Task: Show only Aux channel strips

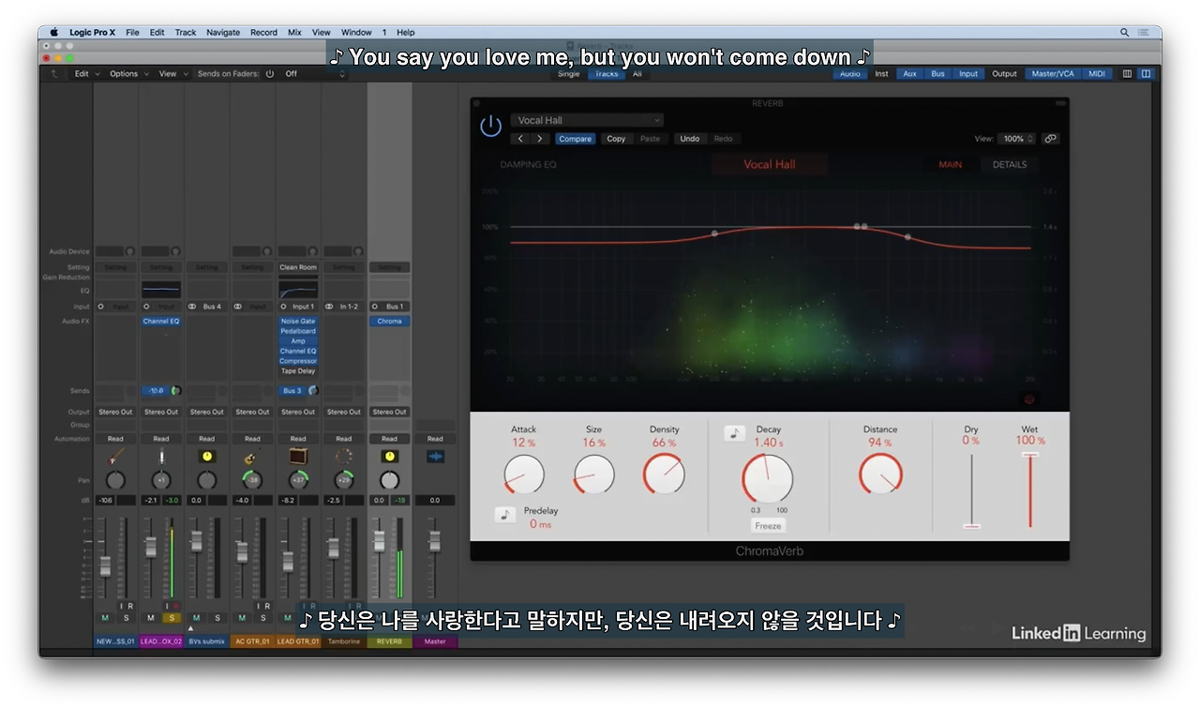Action: point(909,74)
